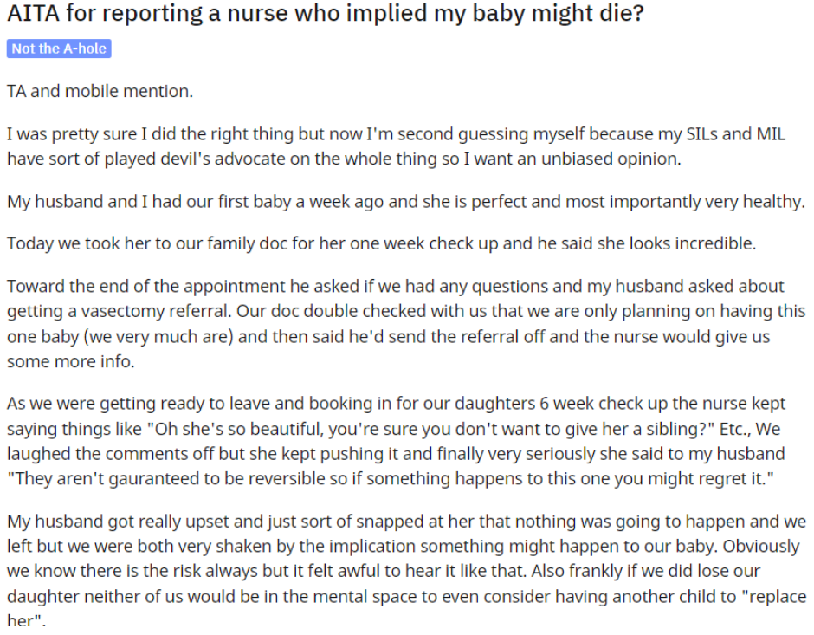Select the paragraph starting 'I was pretty sure'

396,146
